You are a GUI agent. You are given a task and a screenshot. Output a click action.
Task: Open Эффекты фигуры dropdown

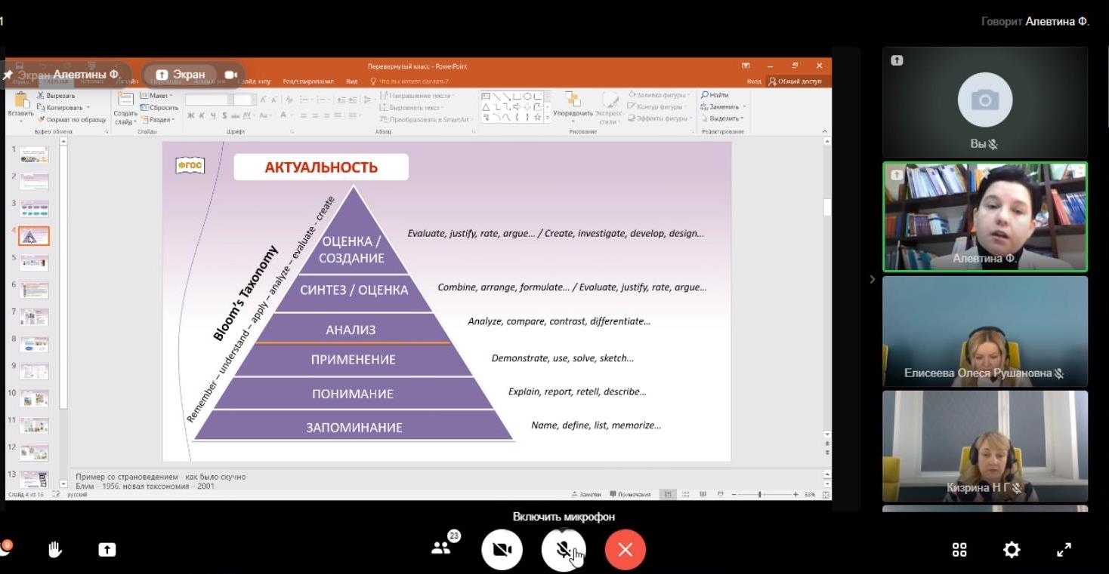660,118
